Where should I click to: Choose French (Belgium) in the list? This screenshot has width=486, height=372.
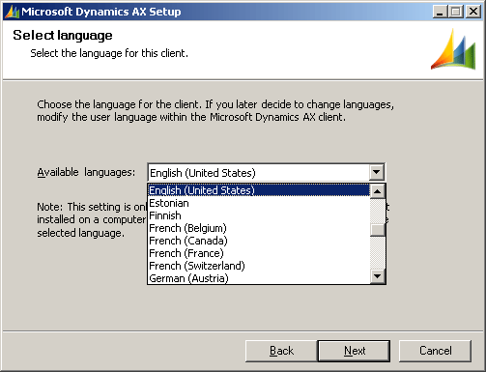point(259,228)
